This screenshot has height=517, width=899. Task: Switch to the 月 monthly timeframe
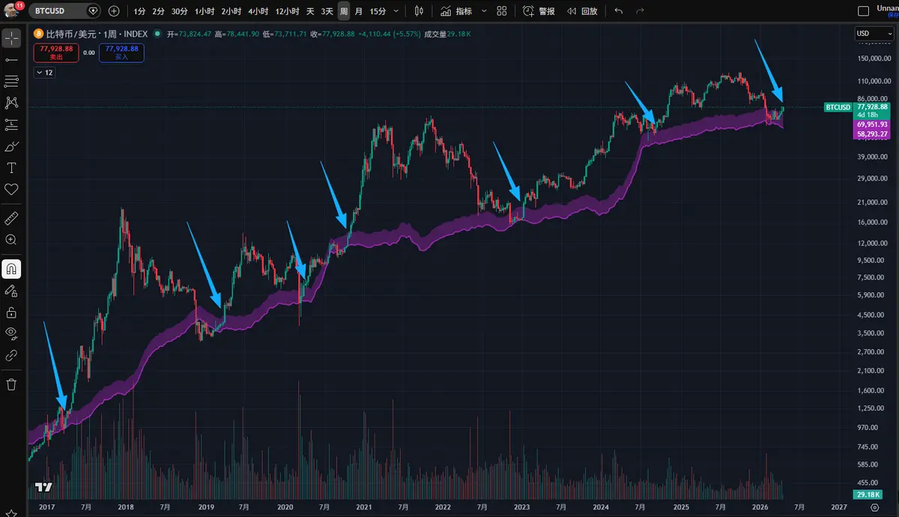pos(359,11)
